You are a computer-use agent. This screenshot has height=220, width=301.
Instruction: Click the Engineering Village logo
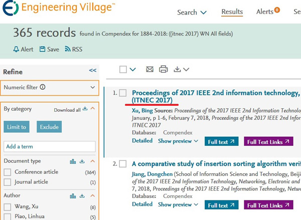(x=59, y=8)
